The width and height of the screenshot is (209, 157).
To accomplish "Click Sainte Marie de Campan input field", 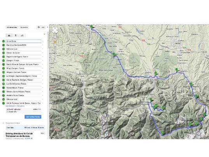I will pos(23,64).
